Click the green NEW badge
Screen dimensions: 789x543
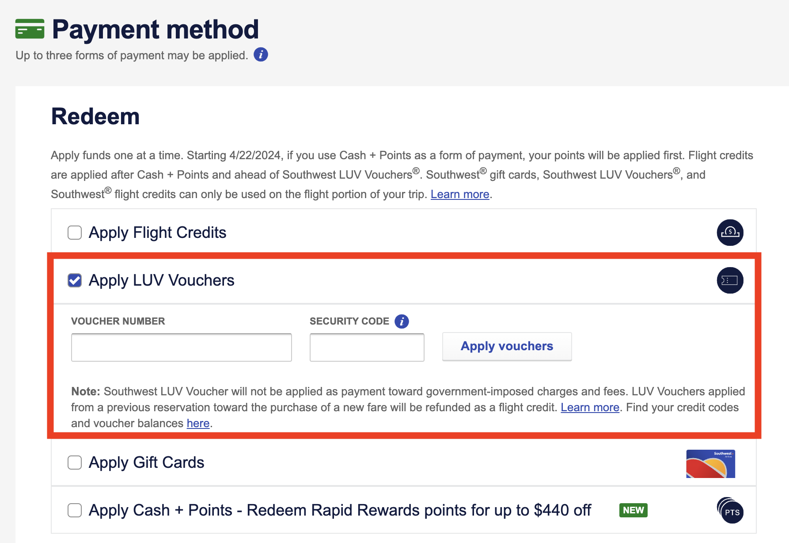click(633, 510)
